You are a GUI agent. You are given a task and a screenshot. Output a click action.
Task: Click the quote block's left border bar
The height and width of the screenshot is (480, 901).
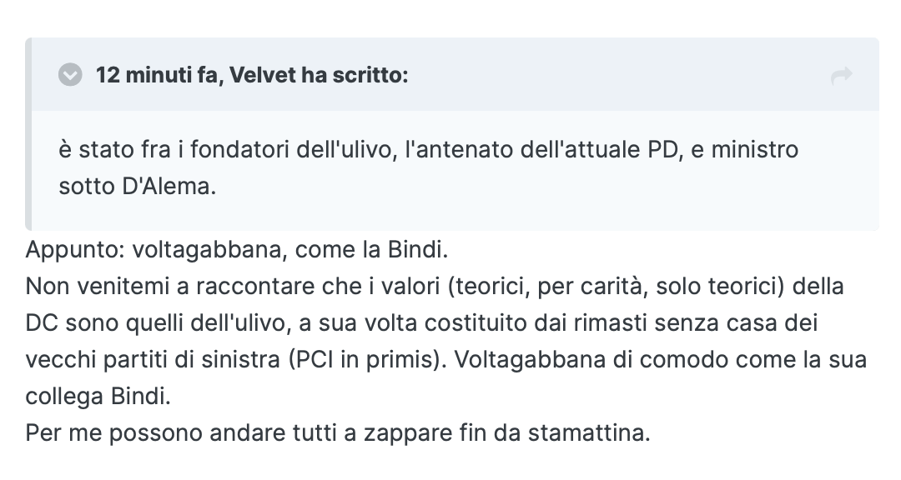click(x=28, y=134)
